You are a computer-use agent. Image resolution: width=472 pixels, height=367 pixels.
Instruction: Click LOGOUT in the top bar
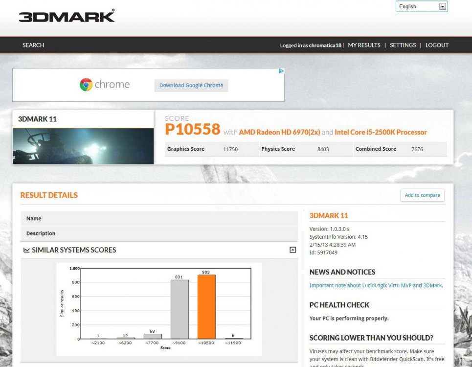[x=437, y=45]
